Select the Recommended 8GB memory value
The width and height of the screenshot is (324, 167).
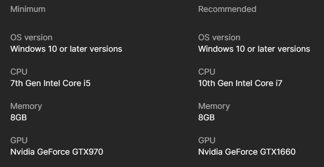pos(206,118)
